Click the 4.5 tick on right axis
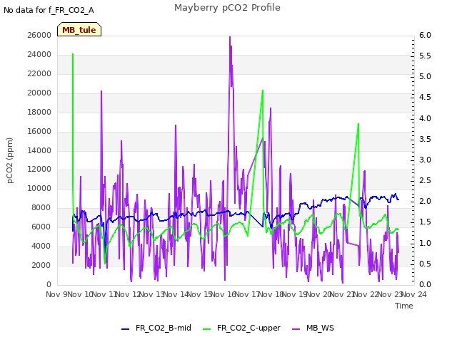457x342 pixels. (425, 97)
